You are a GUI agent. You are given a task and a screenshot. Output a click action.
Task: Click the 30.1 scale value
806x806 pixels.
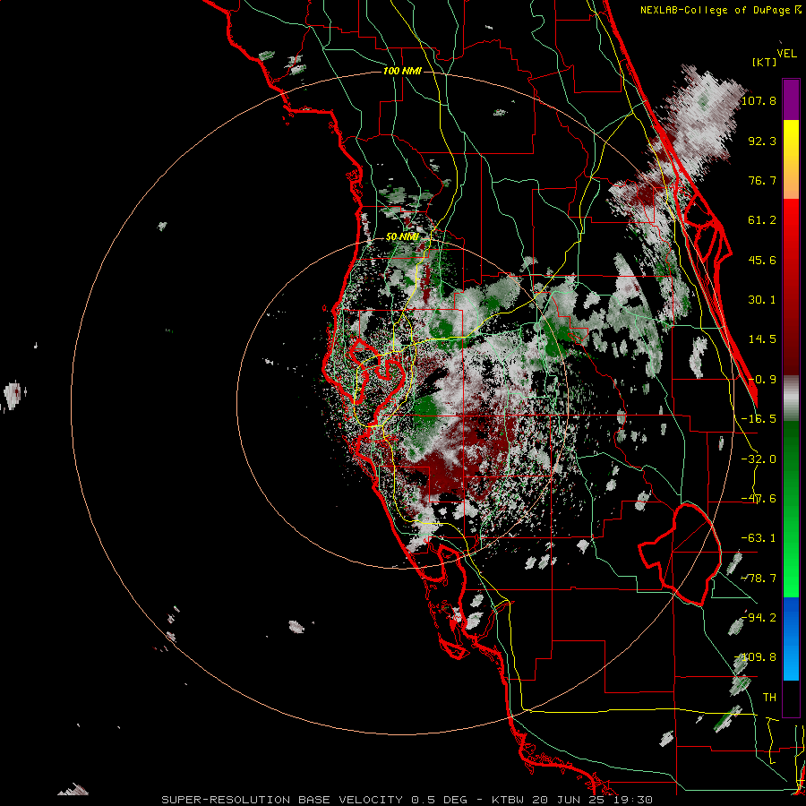tap(762, 300)
